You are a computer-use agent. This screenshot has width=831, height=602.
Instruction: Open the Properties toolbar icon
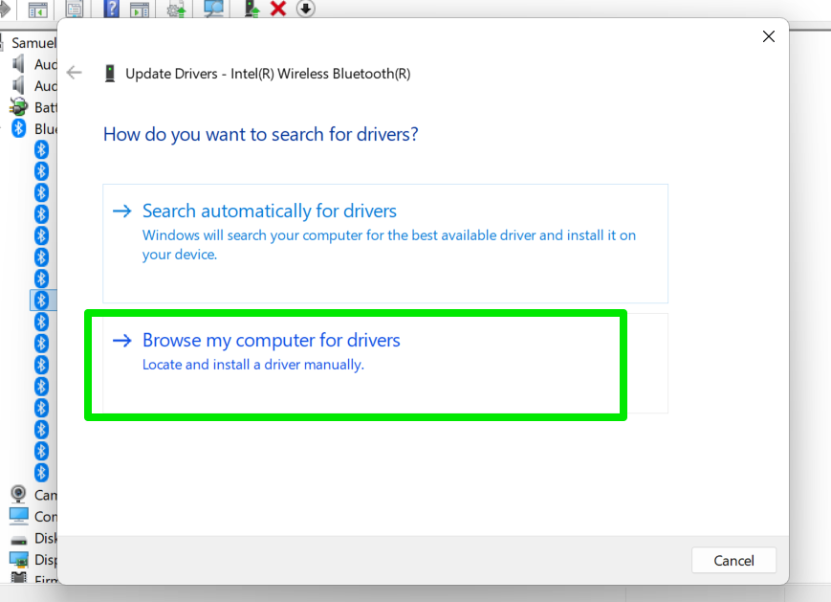click(75, 9)
